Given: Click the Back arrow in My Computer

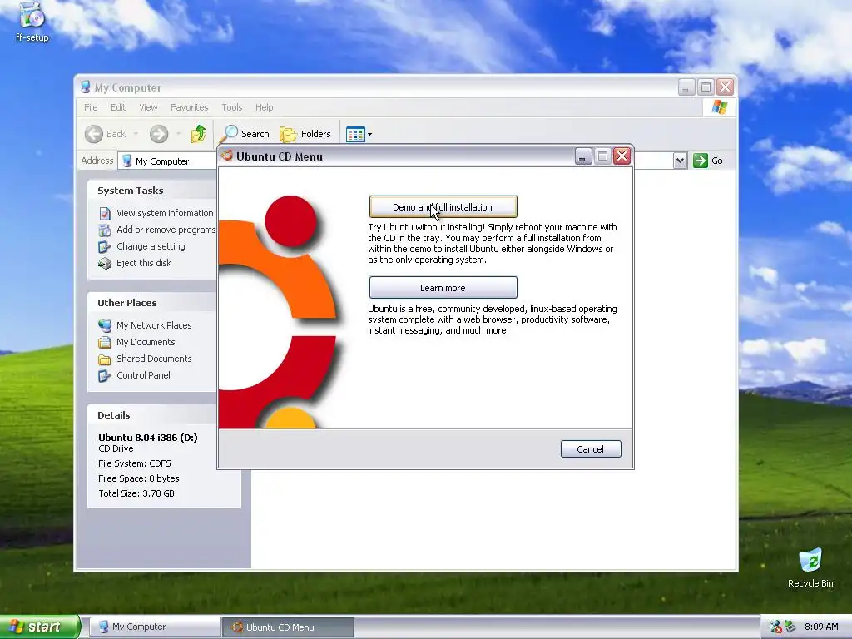Looking at the screenshot, I should coord(94,134).
